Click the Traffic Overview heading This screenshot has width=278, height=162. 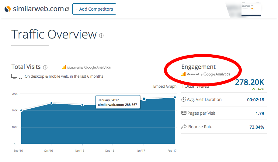[x=54, y=34]
